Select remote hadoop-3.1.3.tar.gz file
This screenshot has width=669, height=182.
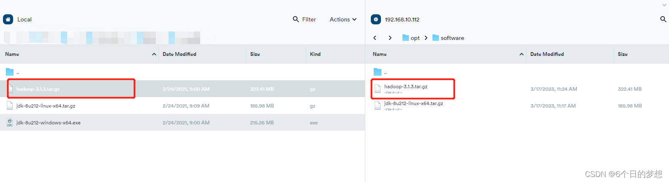tap(405, 87)
